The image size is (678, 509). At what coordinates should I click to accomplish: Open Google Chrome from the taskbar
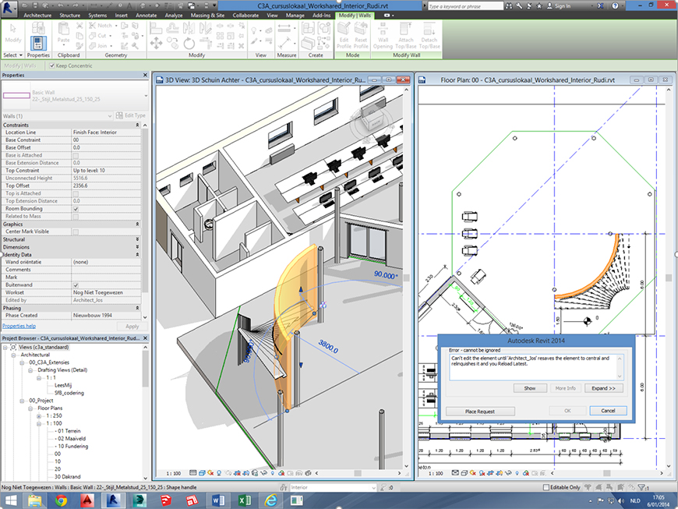tap(61, 500)
